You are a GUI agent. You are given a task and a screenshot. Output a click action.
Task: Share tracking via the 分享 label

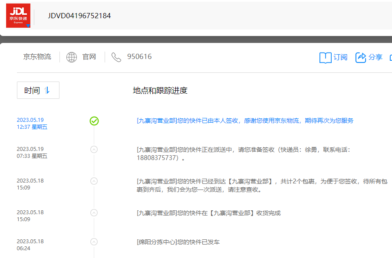375,57
